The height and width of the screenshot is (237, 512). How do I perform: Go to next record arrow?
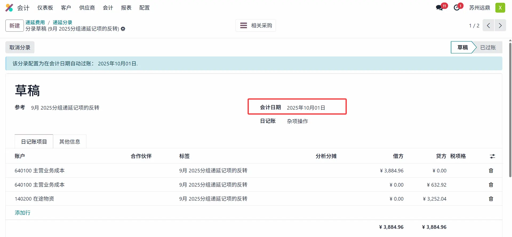coord(500,26)
